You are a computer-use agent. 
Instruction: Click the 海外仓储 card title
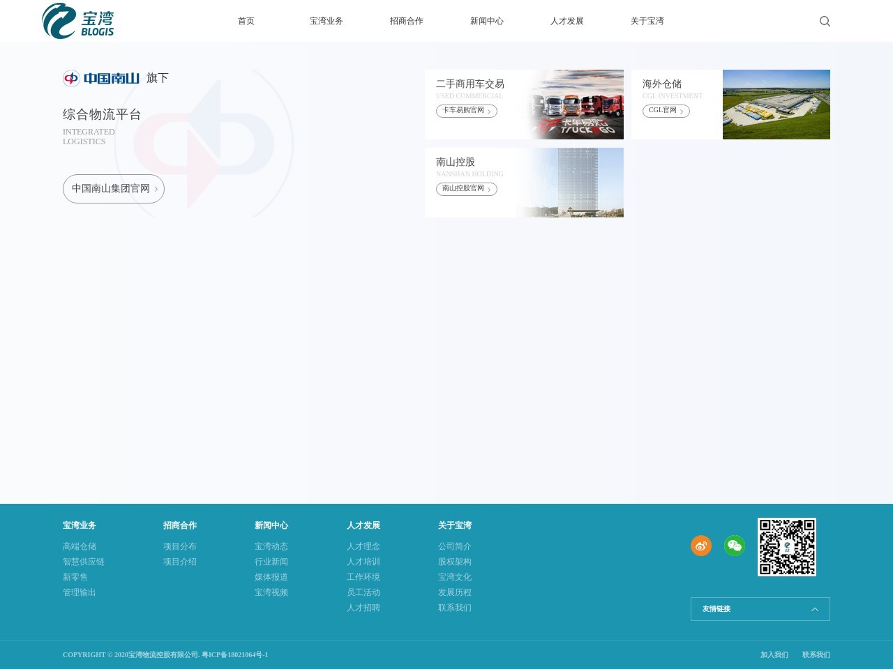click(662, 84)
